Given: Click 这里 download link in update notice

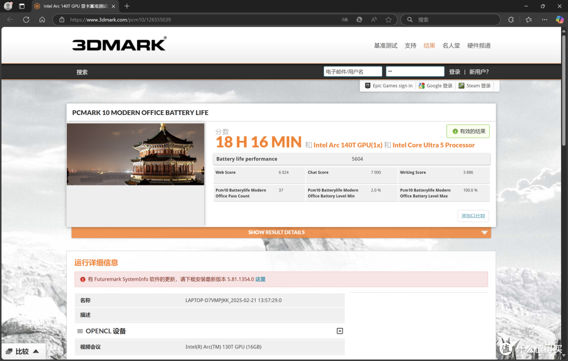Looking at the screenshot, I should point(260,279).
